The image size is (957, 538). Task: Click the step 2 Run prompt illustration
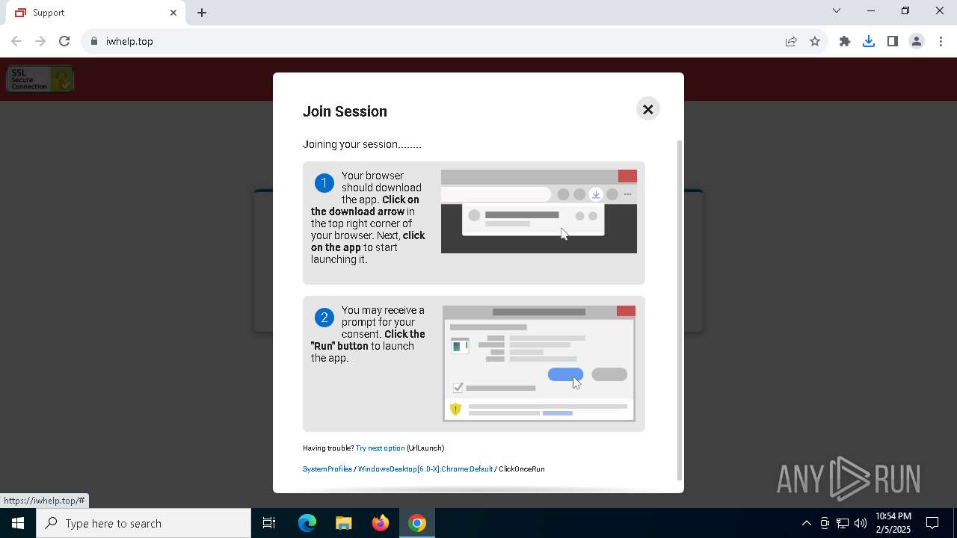coord(539,364)
